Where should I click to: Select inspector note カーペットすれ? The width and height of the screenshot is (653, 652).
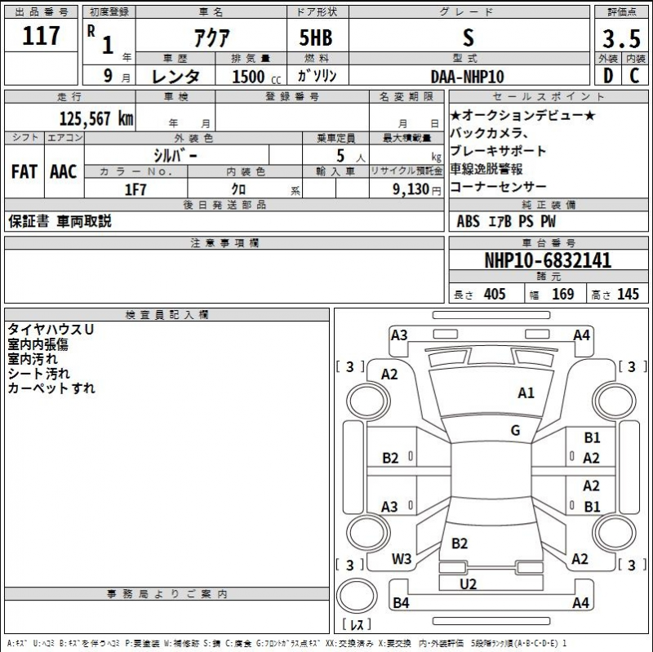51,388
